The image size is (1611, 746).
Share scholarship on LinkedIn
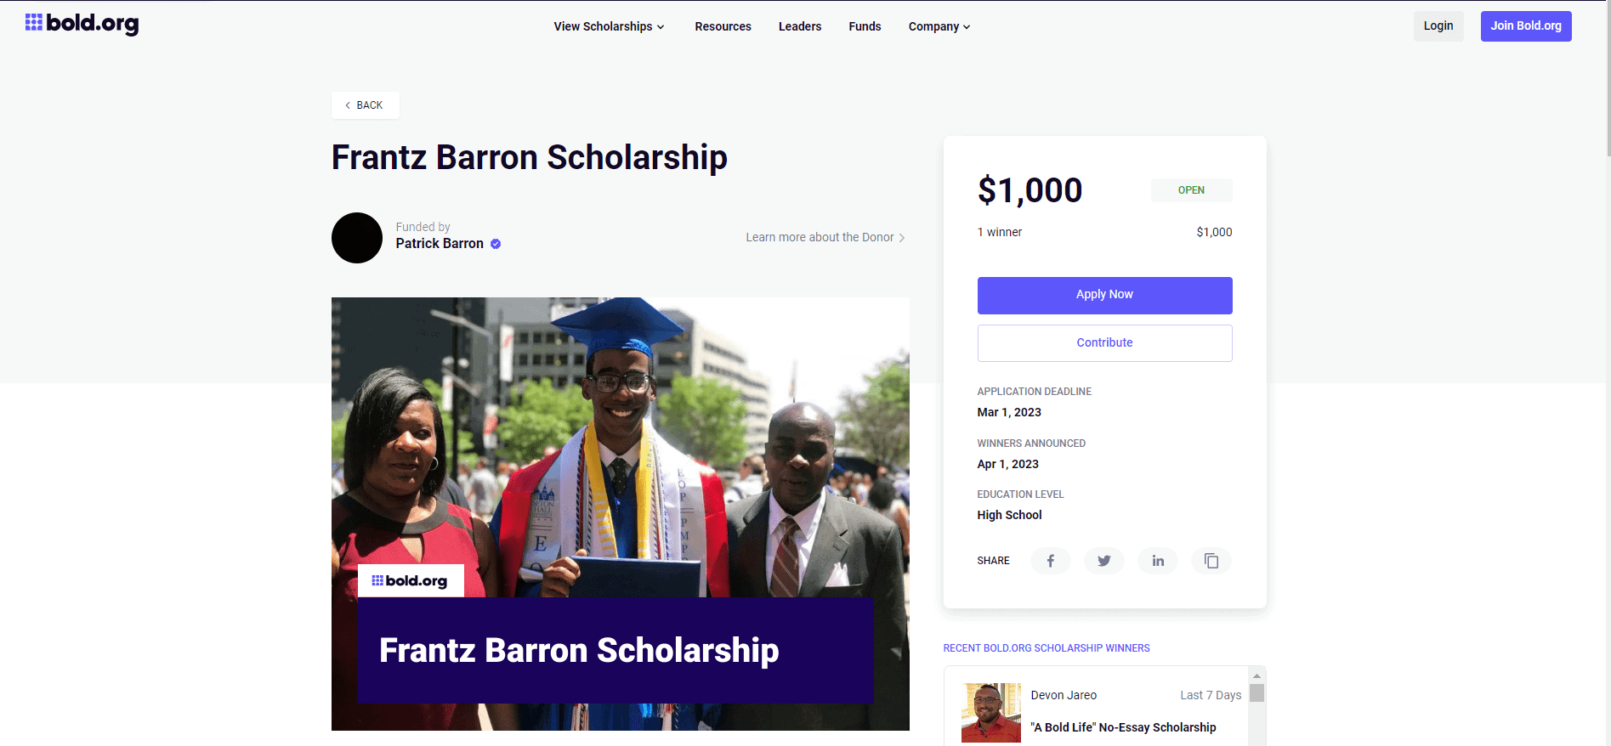coord(1158,561)
